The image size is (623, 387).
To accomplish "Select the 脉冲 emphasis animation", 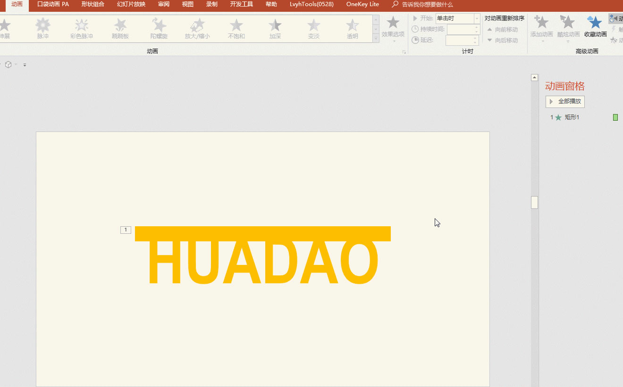I will tap(43, 29).
